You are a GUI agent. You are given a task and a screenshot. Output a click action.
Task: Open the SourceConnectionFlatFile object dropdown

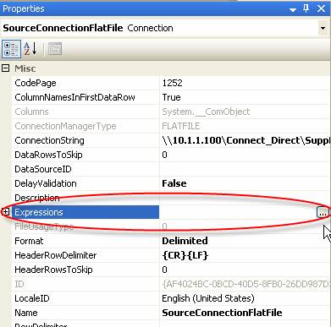323,28
